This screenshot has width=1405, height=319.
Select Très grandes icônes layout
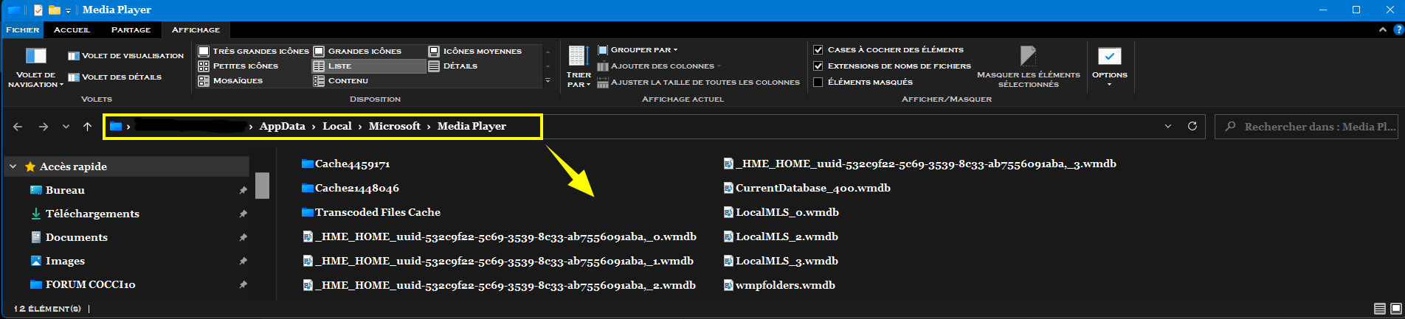tap(253, 52)
